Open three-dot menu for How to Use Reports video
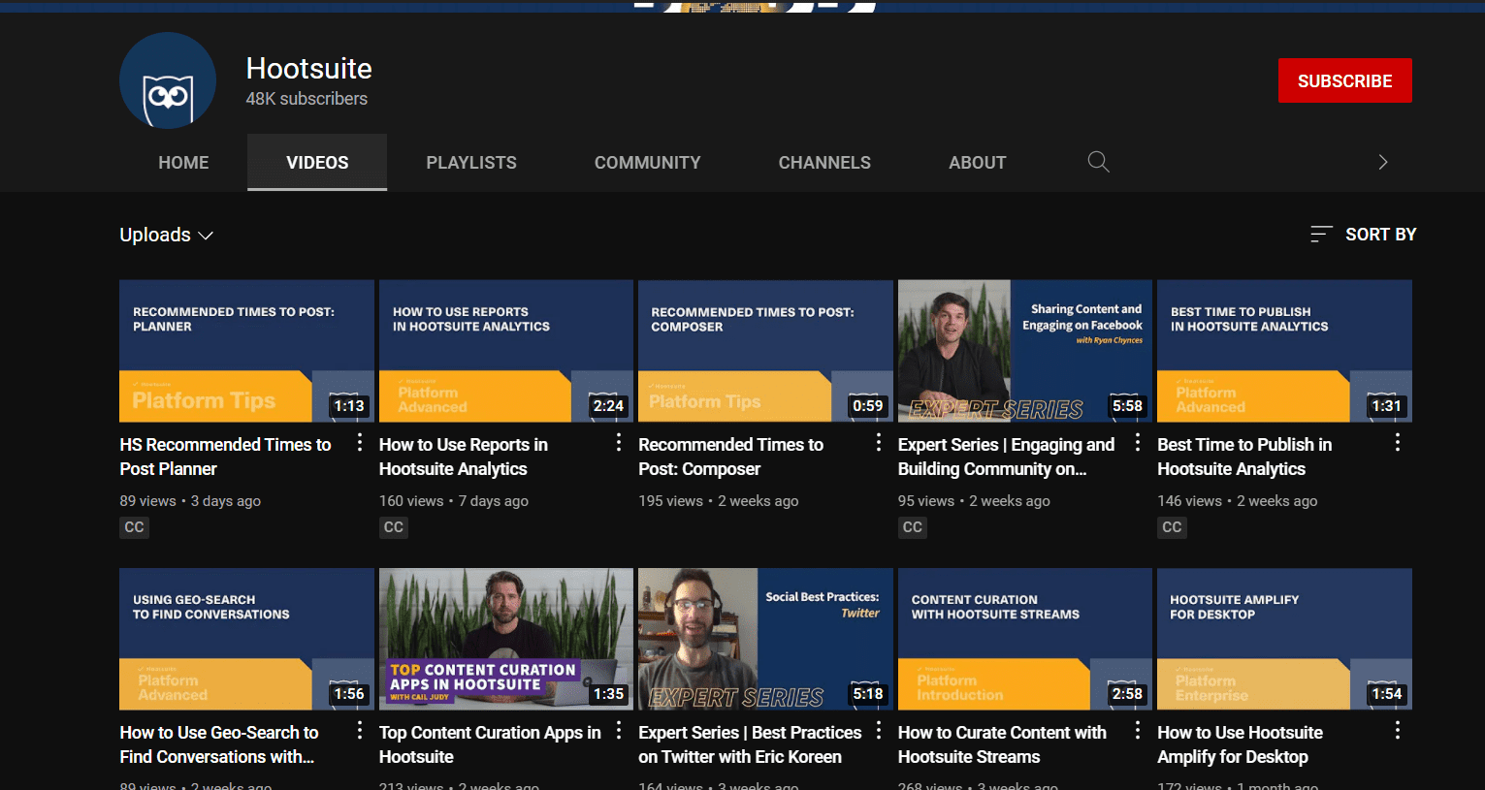1485x790 pixels. tap(619, 443)
